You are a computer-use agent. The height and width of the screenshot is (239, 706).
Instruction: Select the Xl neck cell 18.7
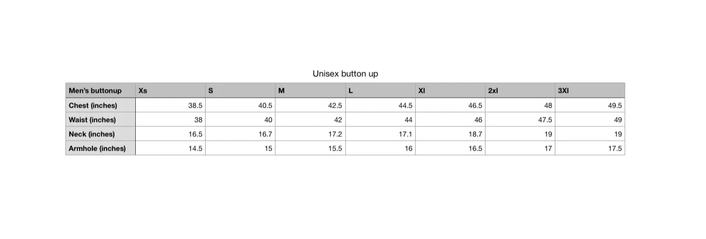[x=450, y=134]
